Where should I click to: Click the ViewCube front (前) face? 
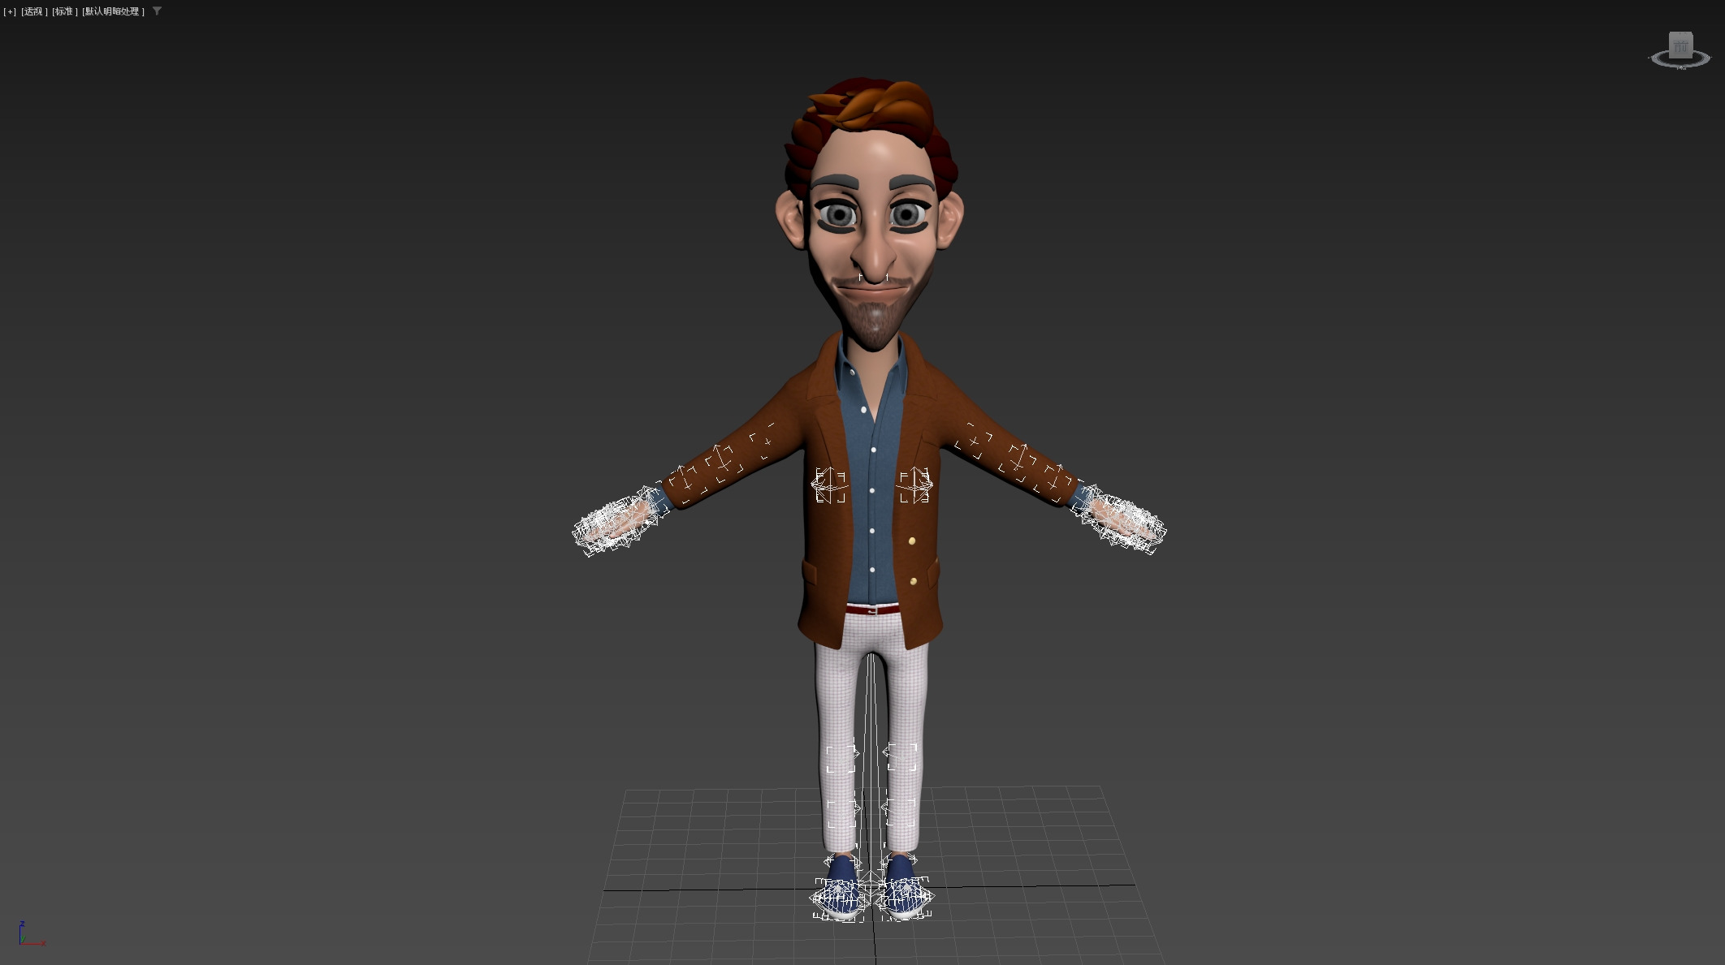pyautogui.click(x=1680, y=47)
